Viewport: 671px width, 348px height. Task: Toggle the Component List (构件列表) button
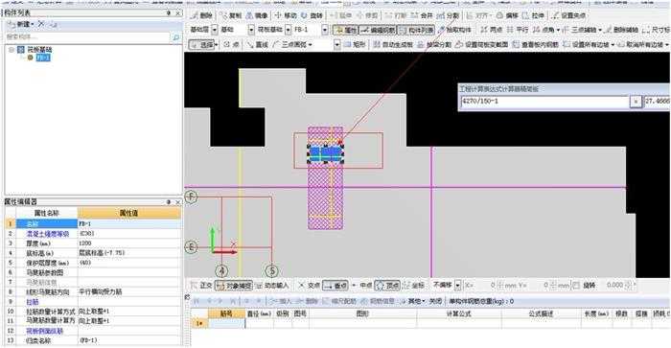416,30
